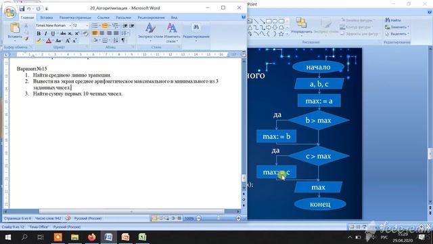
Task: Toggle italic formatting in Word
Action: point(45,33)
